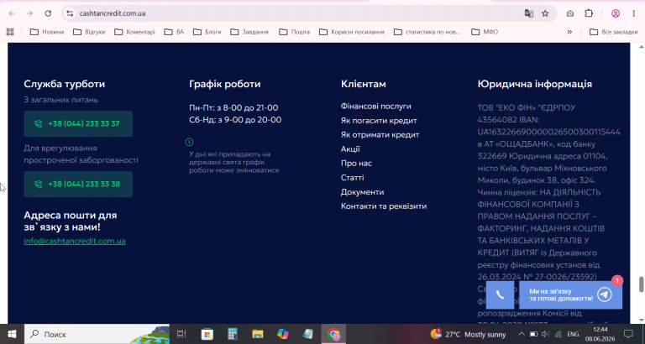The image size is (645, 344).
Task: Open the Новини bookmark folder
Action: click(47, 32)
